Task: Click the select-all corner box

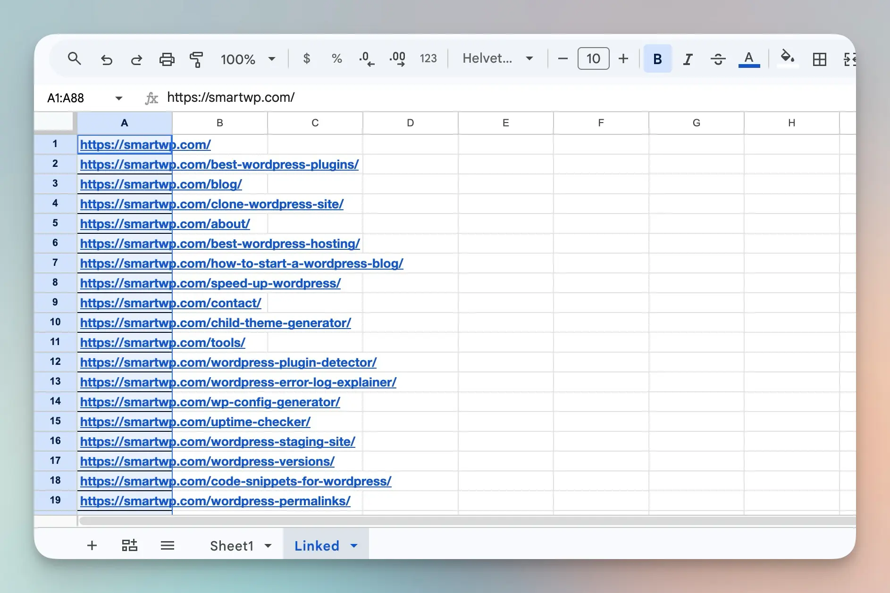Action: tap(55, 122)
